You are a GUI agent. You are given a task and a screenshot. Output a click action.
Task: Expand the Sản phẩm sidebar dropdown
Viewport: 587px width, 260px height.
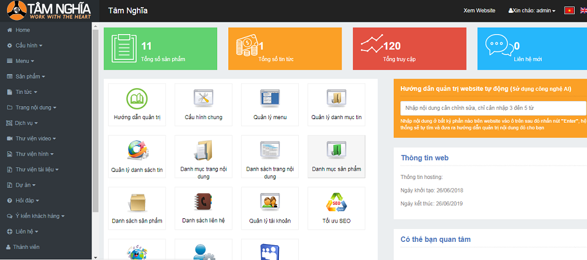26,77
